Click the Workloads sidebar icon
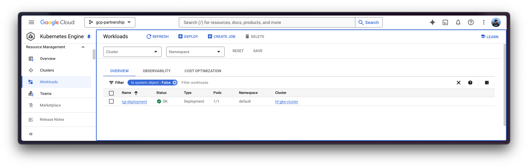The image size is (528, 168). pyautogui.click(x=31, y=82)
